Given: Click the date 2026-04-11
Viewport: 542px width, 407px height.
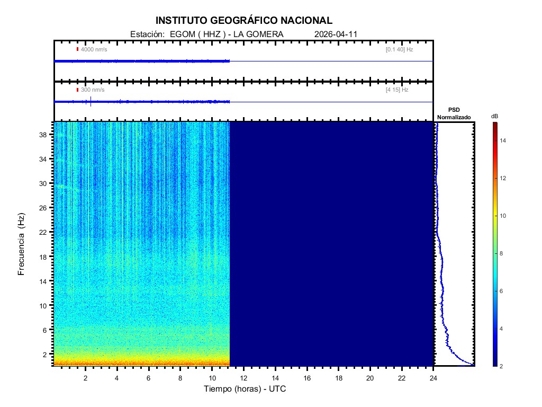Looking at the screenshot, I should pos(336,34).
